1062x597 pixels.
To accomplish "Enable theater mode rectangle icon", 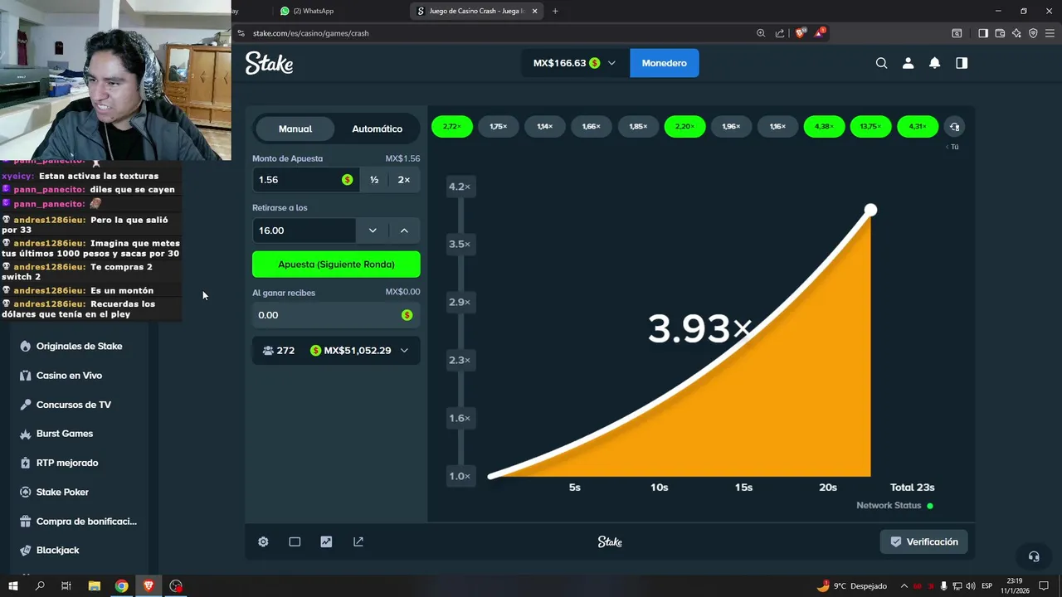I will [295, 541].
